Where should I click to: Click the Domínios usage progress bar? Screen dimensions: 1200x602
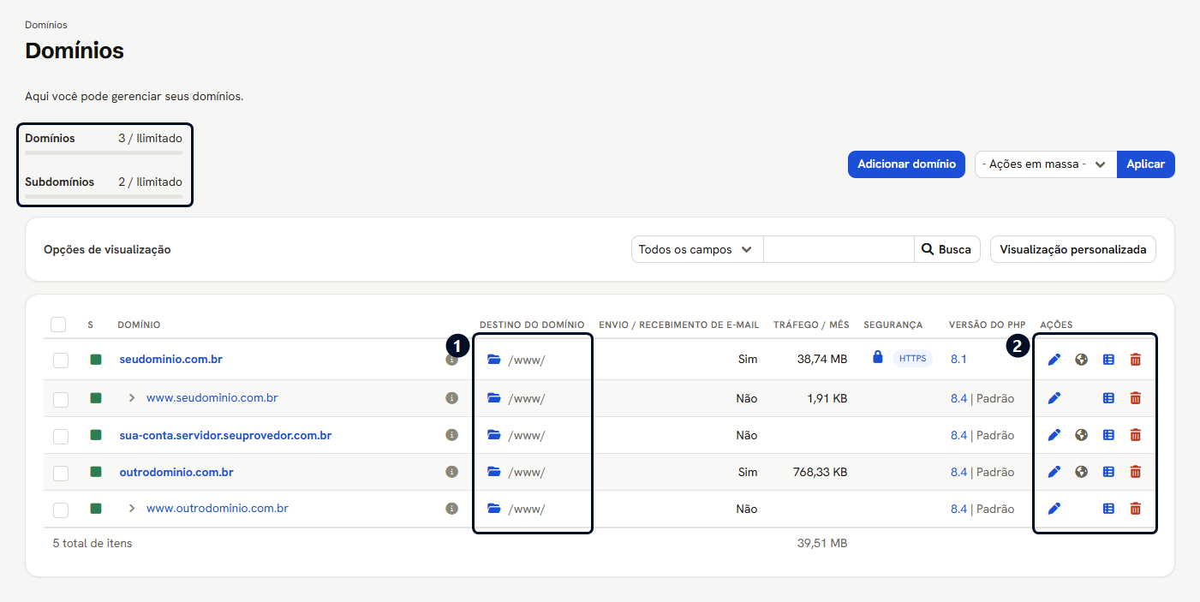tap(104, 152)
